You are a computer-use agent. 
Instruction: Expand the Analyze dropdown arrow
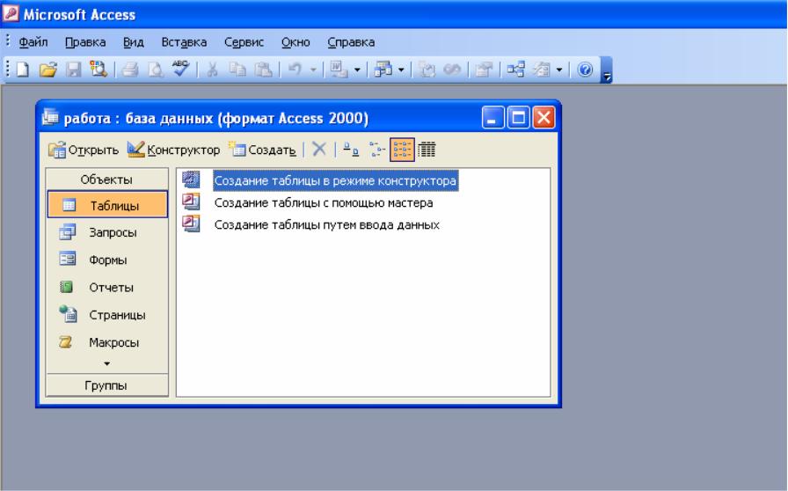coord(401,70)
